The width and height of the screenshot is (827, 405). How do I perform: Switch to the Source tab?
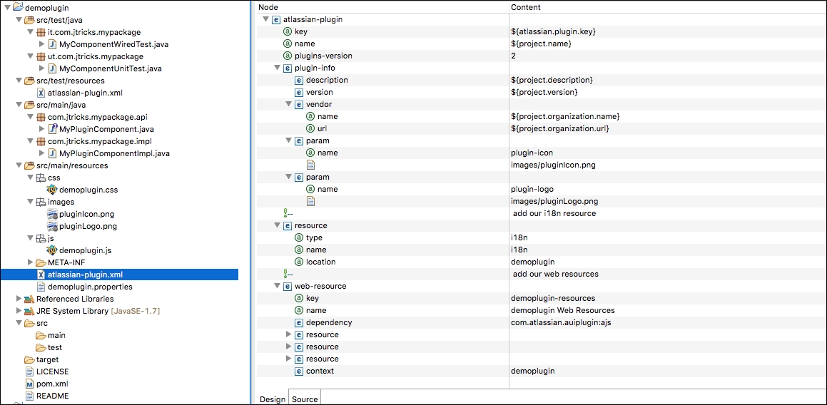pos(305,399)
